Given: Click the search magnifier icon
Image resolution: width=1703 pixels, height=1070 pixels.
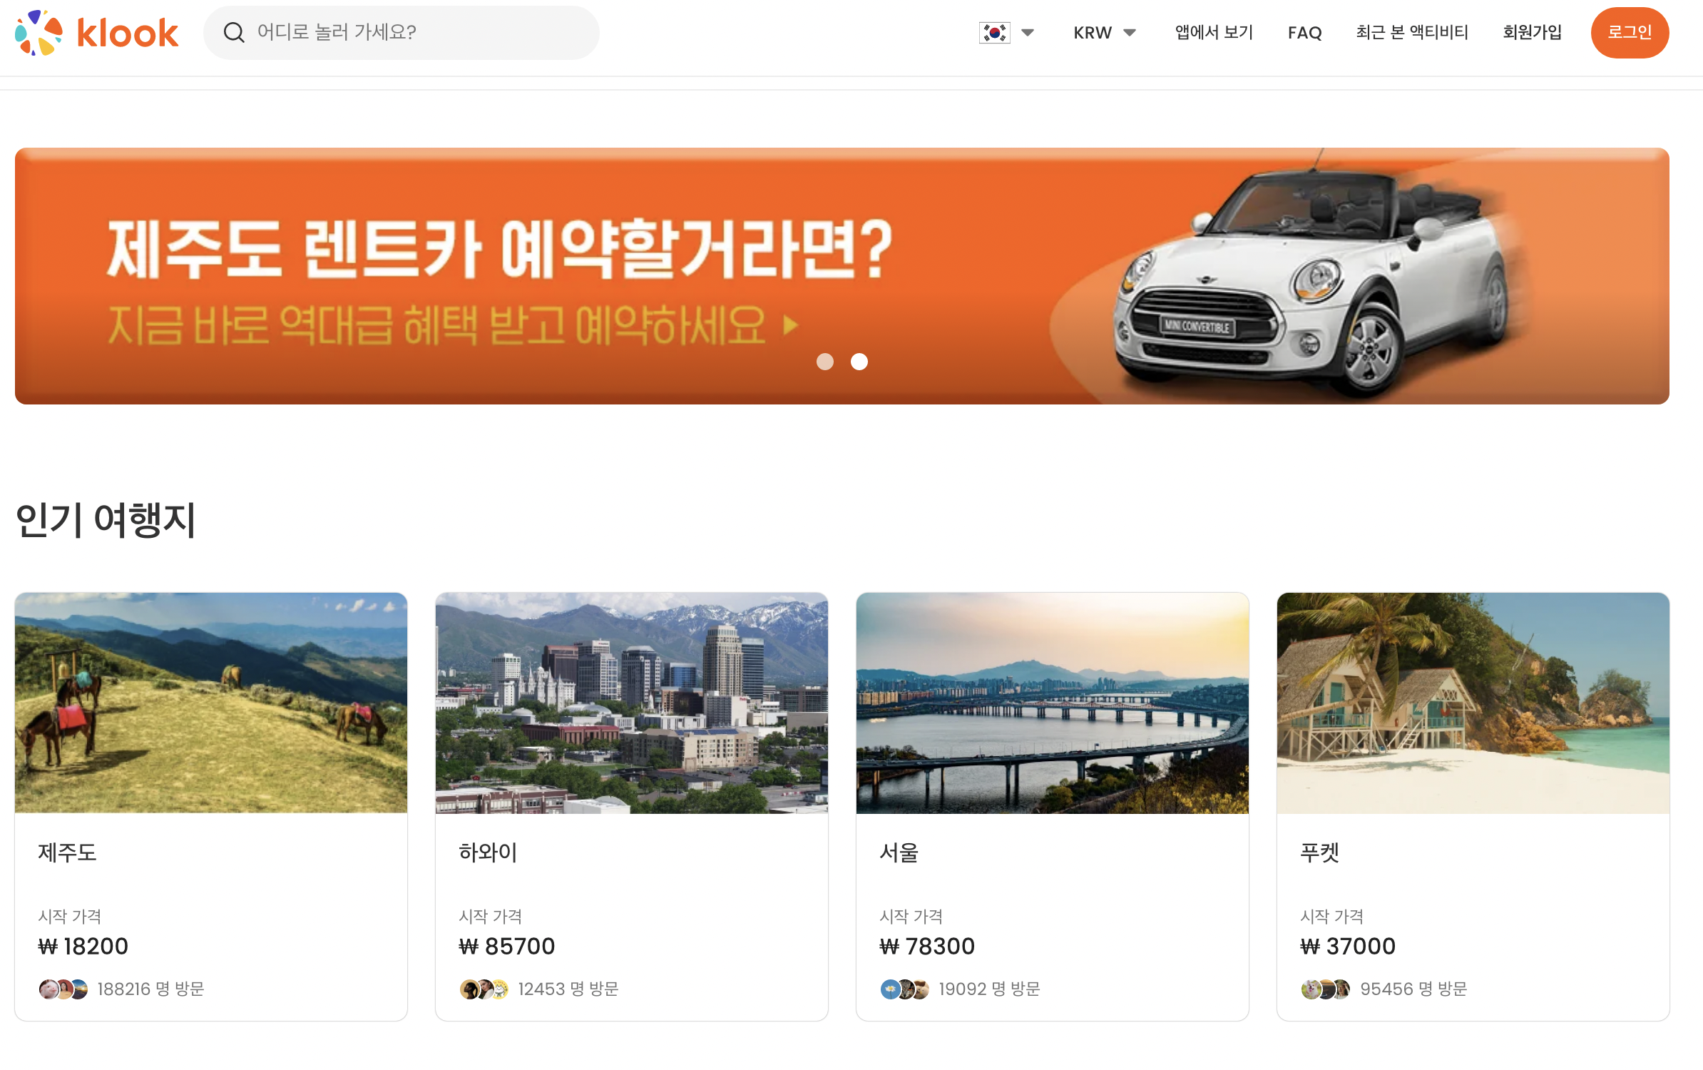Looking at the screenshot, I should coord(234,33).
